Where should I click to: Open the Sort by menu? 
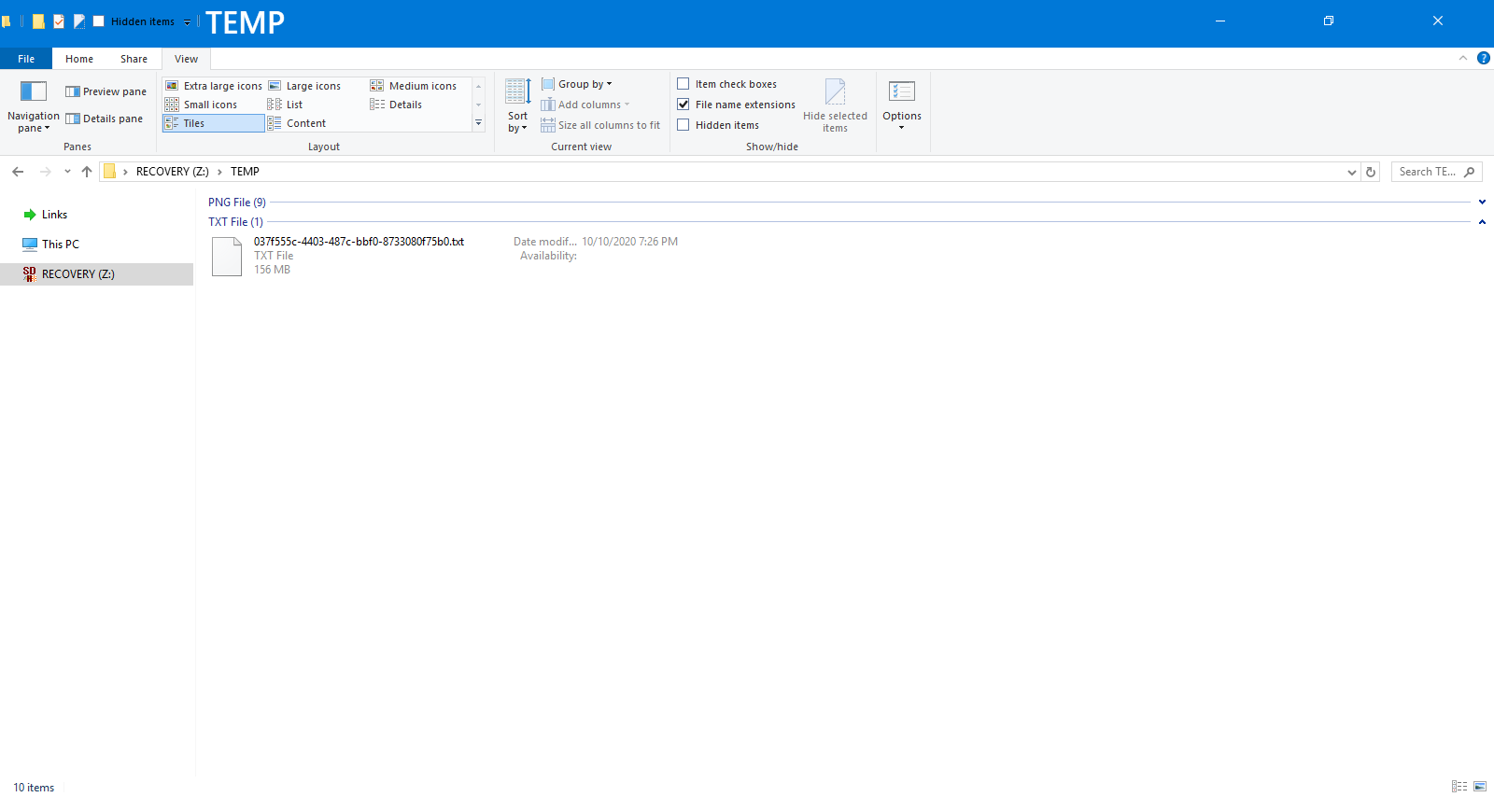coord(517,105)
